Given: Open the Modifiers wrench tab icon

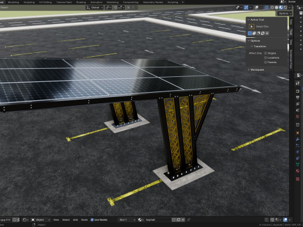Looking at the screenshot, I should click(297, 139).
